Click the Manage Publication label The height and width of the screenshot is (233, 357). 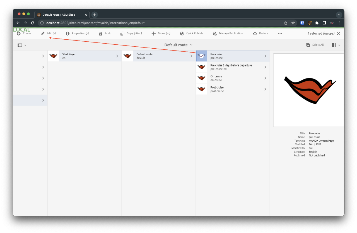[231, 34]
